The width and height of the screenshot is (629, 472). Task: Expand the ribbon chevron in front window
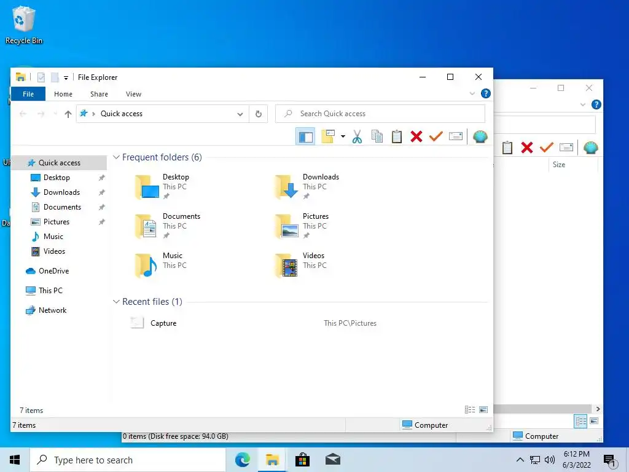coord(472,93)
